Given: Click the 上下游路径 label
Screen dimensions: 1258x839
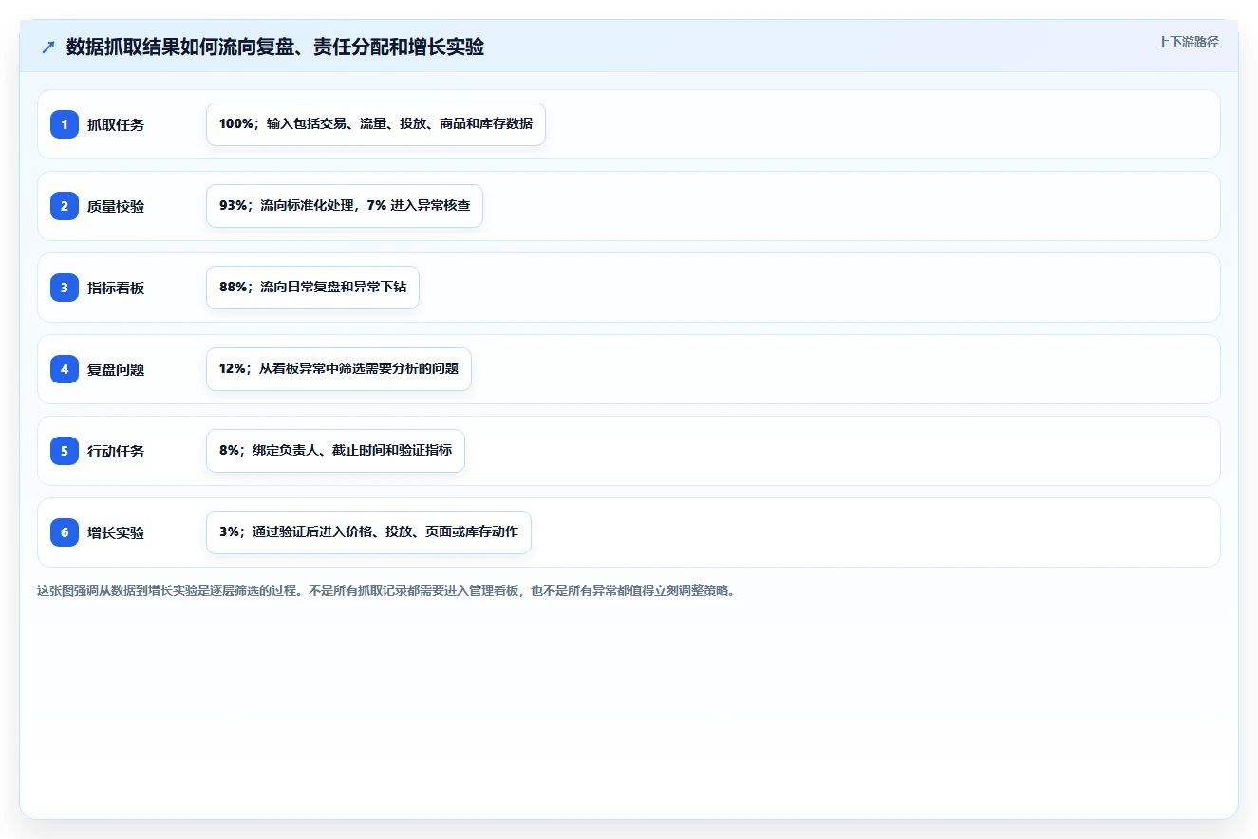Looking at the screenshot, I should [1188, 42].
